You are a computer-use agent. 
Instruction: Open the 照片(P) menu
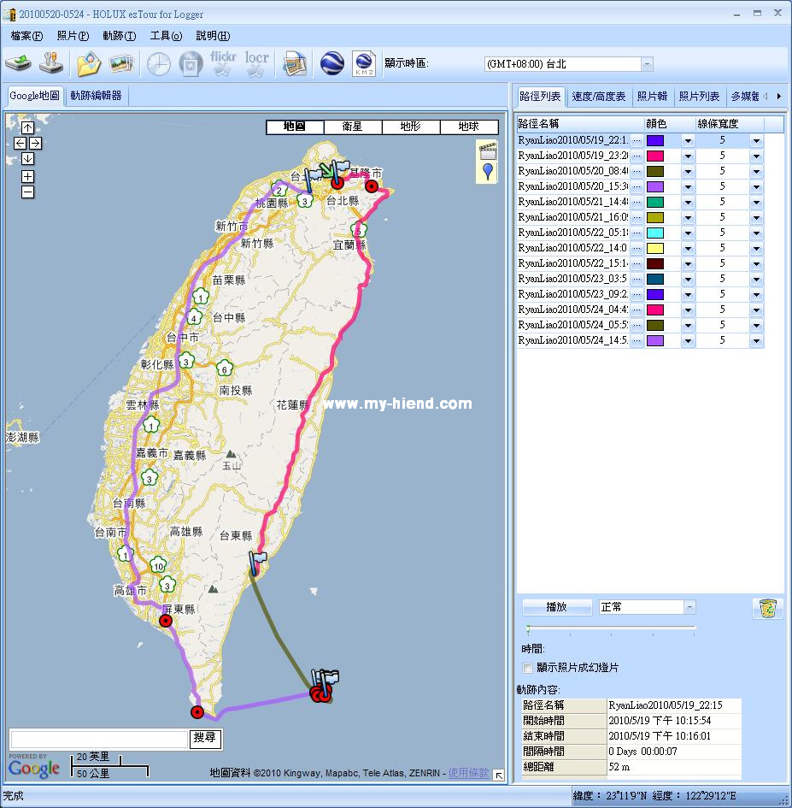(73, 36)
